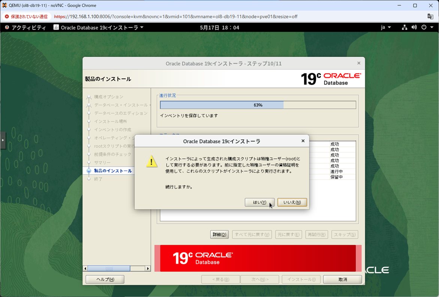Click the インストール(I) install button

click(x=301, y=279)
